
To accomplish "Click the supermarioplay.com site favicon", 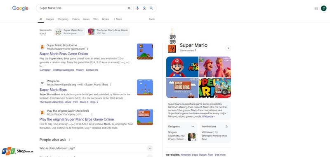I will pyautogui.click(x=42, y=113).
